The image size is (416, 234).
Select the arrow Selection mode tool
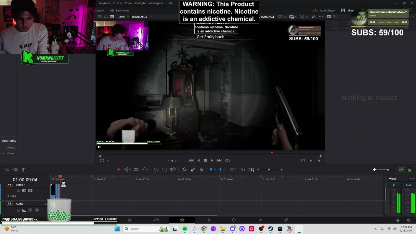point(118,170)
